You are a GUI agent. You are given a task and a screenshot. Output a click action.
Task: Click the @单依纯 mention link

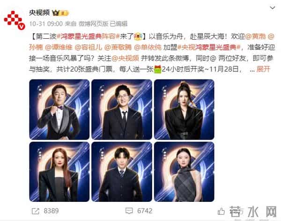[x=148, y=47]
